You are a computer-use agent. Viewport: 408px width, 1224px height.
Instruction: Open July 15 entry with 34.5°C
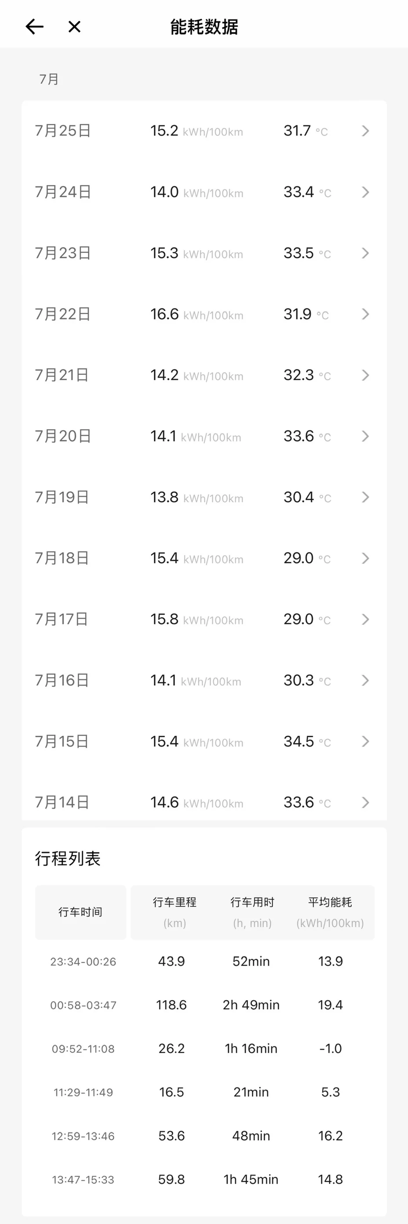[x=204, y=741]
